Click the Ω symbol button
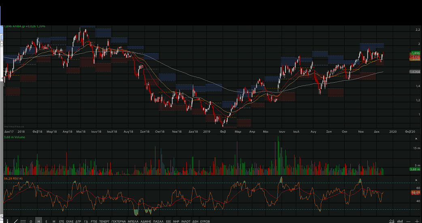 click(x=31, y=221)
